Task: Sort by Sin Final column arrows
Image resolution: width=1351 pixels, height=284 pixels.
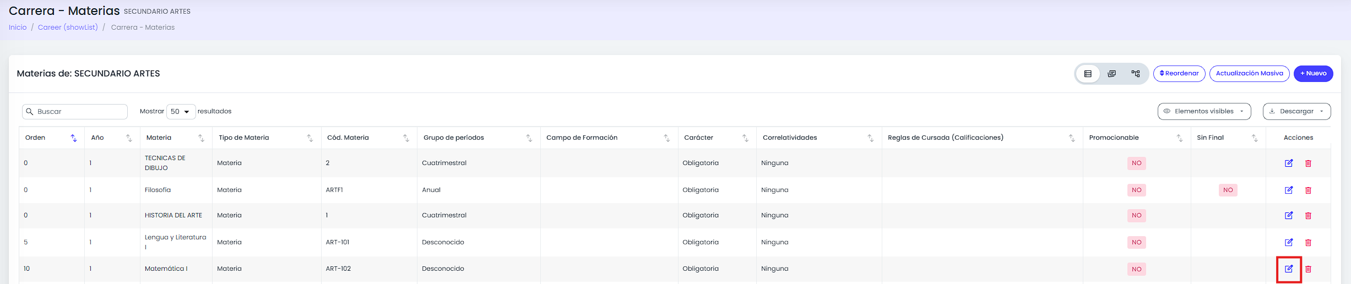Action: (x=1255, y=138)
